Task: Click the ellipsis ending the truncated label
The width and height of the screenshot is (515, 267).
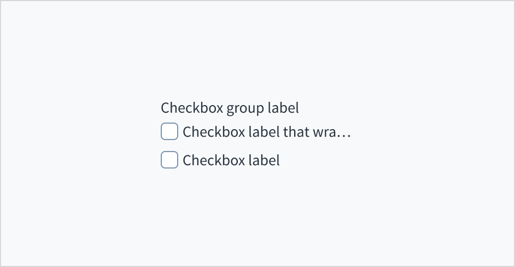Action: pos(344,132)
